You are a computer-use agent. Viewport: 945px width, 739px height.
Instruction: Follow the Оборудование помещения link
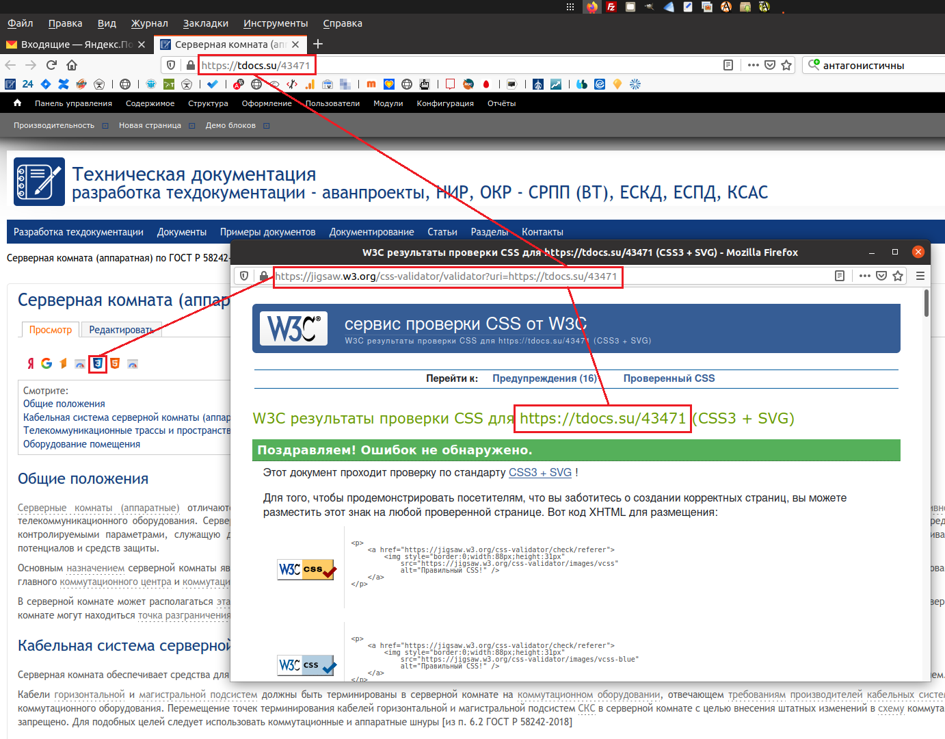(81, 444)
